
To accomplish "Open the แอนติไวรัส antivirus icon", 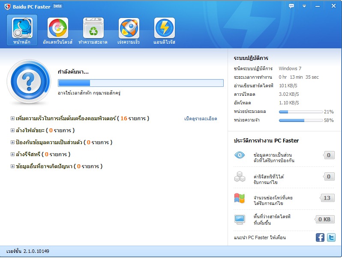I will (164, 28).
